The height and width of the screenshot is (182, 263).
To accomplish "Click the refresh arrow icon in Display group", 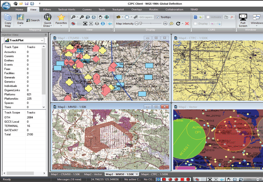I will click(x=178, y=24).
